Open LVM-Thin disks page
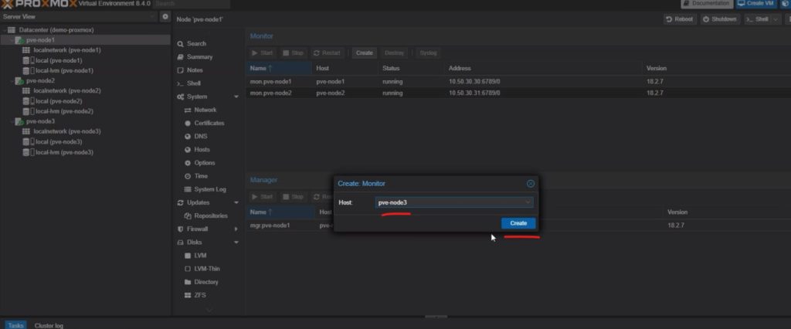 208,269
